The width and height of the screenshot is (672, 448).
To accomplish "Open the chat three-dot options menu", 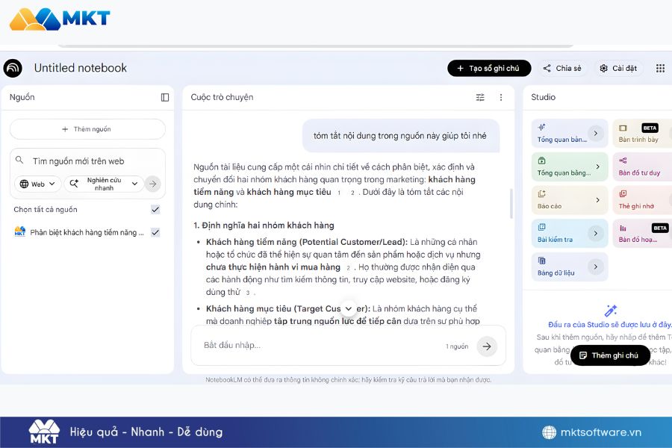I will coord(501,97).
